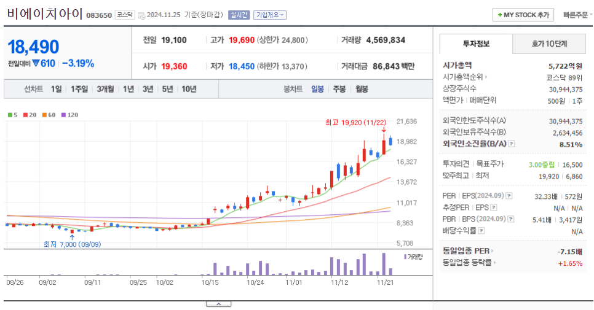The width and height of the screenshot is (594, 310).
Task: Select the 1주일 line chart period
Action: point(79,89)
